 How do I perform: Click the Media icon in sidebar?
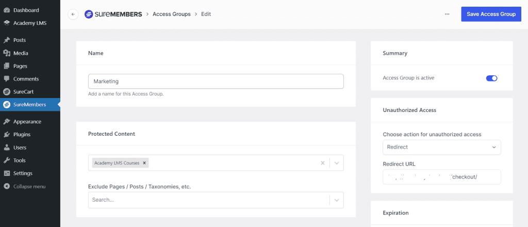[6, 53]
